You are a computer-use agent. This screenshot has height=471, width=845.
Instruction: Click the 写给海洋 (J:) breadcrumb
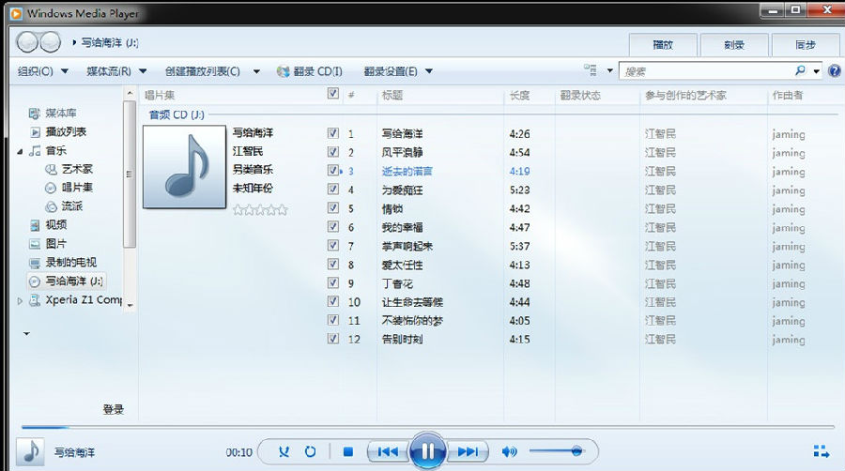pos(110,42)
